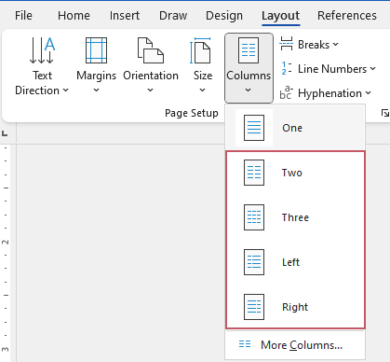Click the Text Direction icon
The width and height of the screenshot is (390, 362).
[x=42, y=50]
